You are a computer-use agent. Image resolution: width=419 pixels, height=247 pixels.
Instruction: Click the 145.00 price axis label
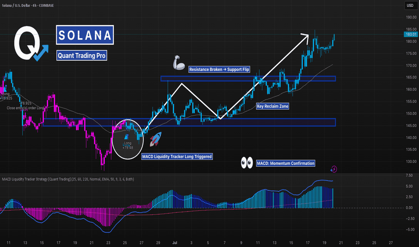tap(411, 125)
